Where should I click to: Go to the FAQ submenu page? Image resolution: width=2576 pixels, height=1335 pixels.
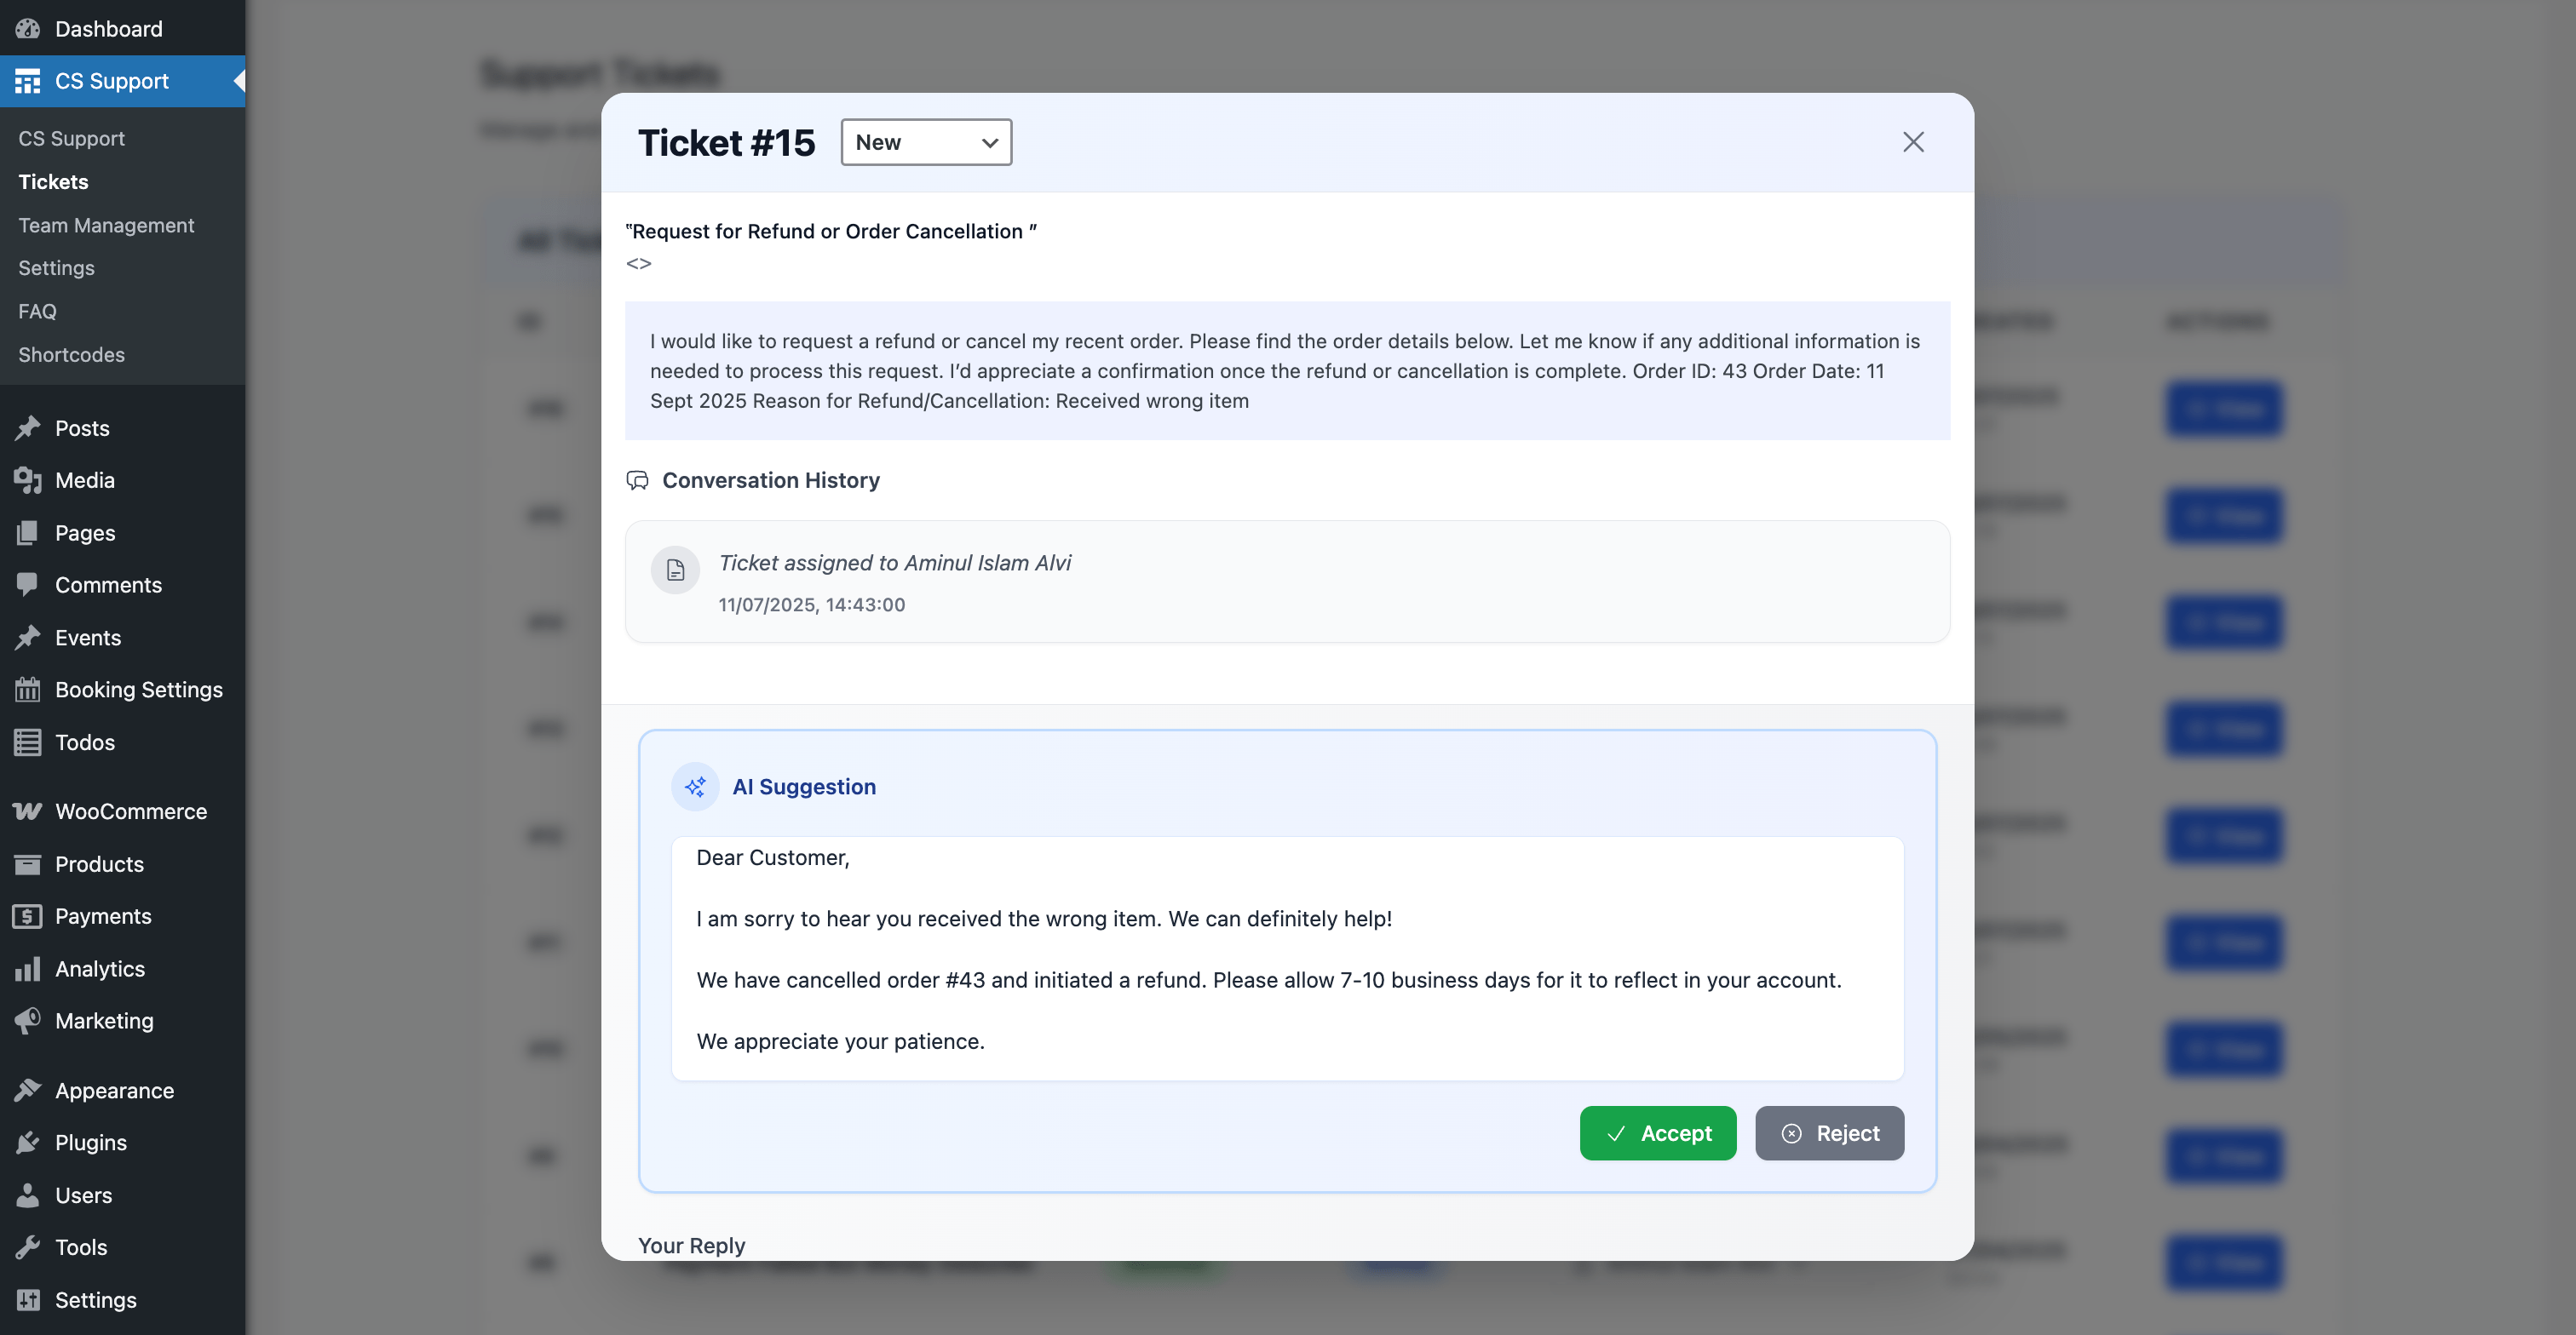pyautogui.click(x=37, y=311)
